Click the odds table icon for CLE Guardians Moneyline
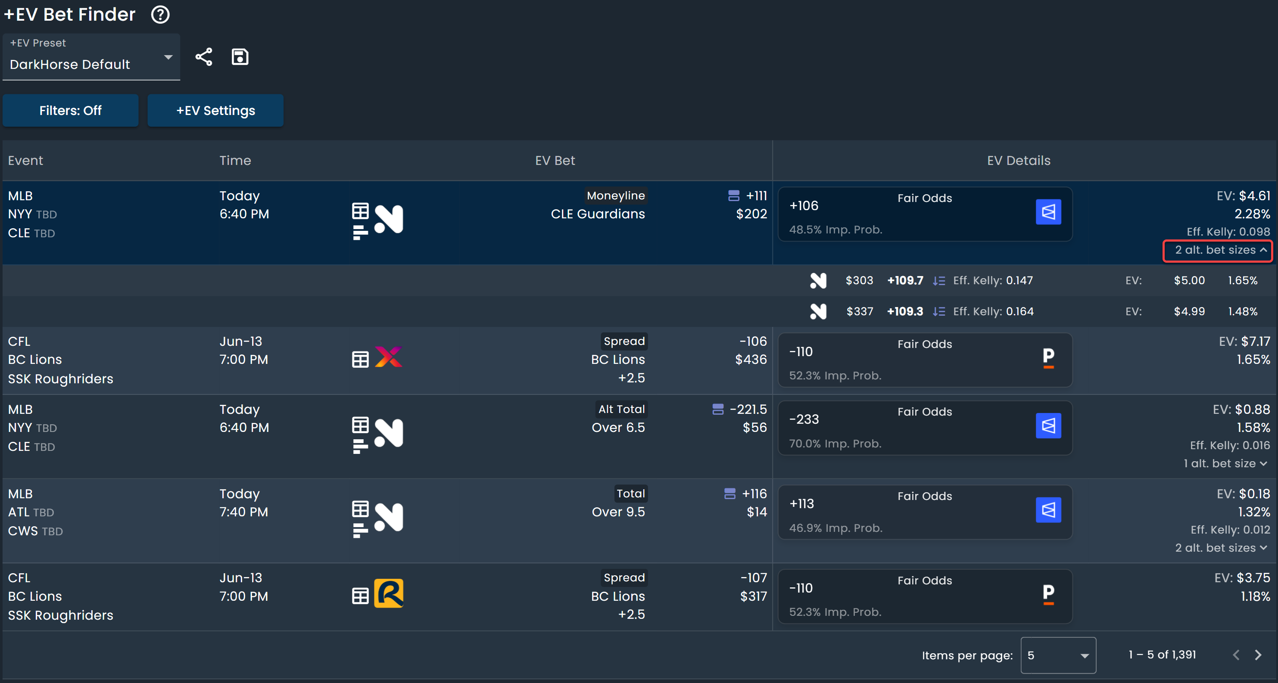1278x683 pixels. [361, 211]
